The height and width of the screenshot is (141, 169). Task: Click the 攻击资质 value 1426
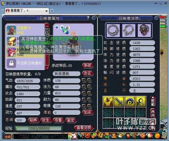point(142,43)
